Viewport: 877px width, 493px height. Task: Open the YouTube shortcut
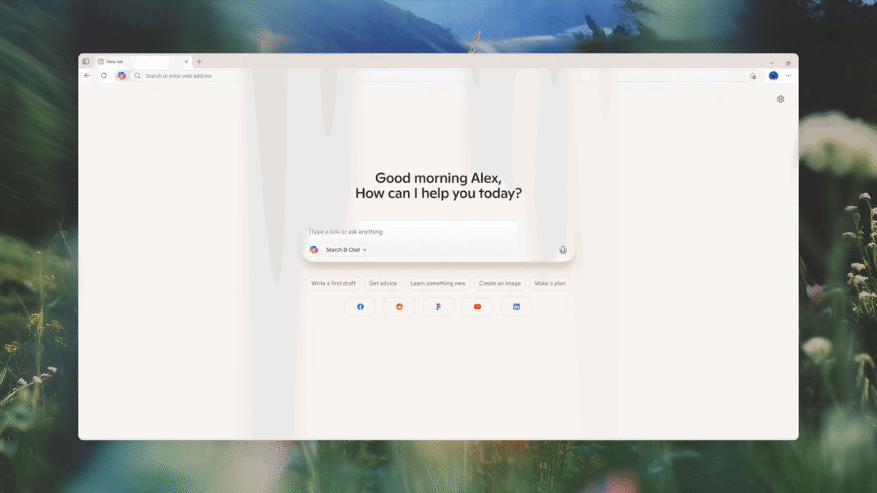(477, 306)
